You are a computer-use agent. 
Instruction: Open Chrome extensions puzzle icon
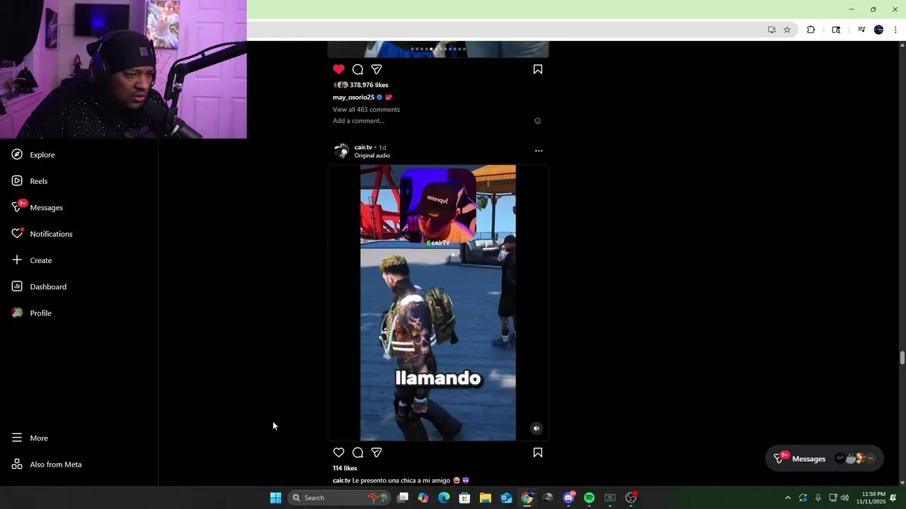(811, 30)
